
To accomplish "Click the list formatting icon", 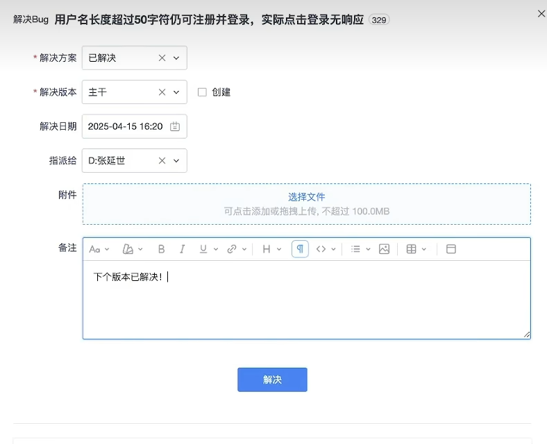I will coord(355,249).
